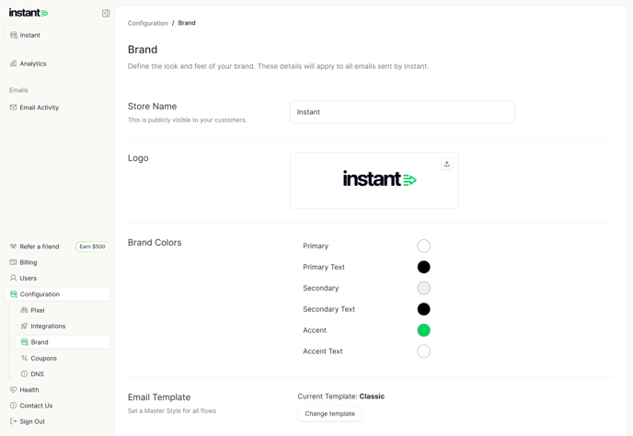Viewport: 633px width, 436px height.
Task: Open the Refer a friend page
Action: (40, 247)
